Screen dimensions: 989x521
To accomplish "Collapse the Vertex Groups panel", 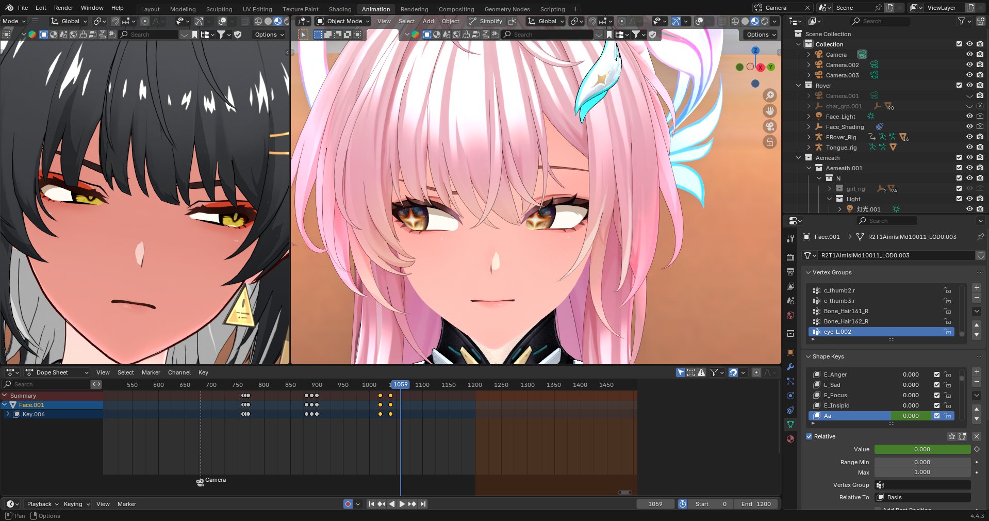I will [x=808, y=272].
